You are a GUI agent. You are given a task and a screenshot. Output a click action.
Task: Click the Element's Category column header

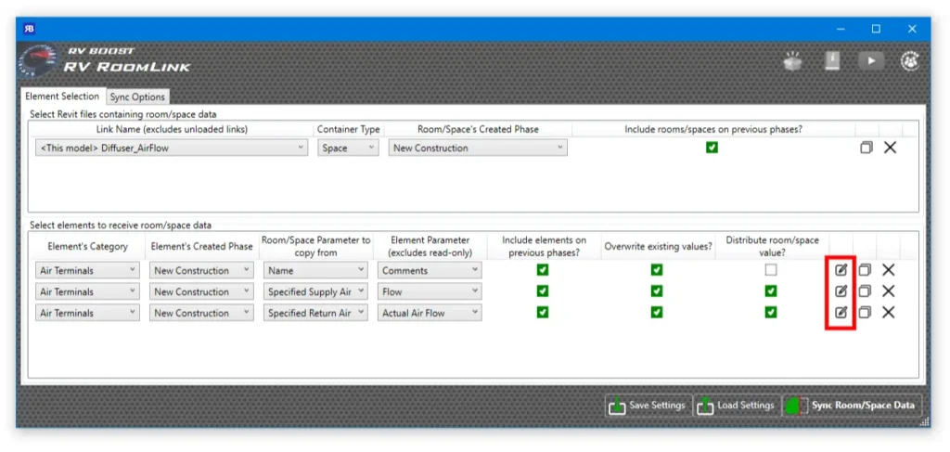pyautogui.click(x=87, y=247)
